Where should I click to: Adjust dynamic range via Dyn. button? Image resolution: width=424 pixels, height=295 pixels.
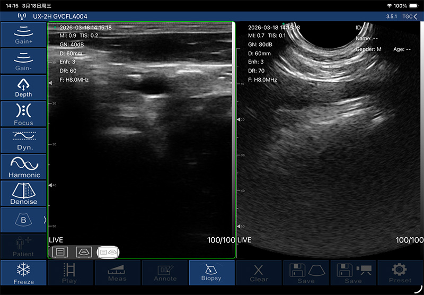pyautogui.click(x=23, y=141)
